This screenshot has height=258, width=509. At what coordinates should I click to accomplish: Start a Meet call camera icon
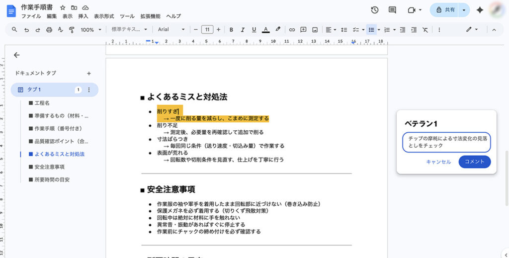(x=412, y=10)
